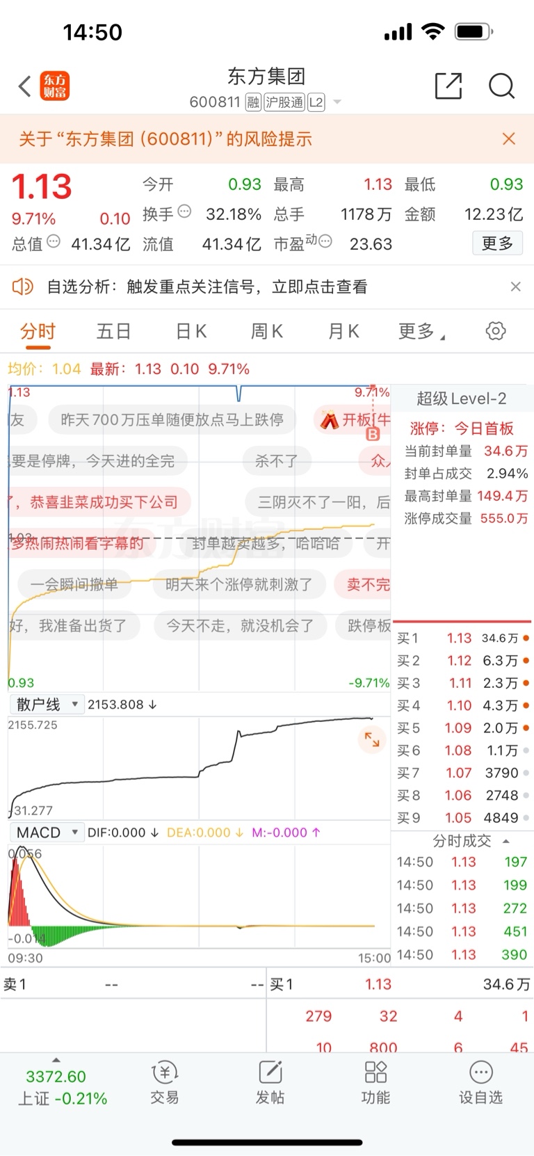Viewport: 534px width, 1156px height.
Task: Tap the 最高封单量 149.4万 value
Action: pyautogui.click(x=502, y=495)
